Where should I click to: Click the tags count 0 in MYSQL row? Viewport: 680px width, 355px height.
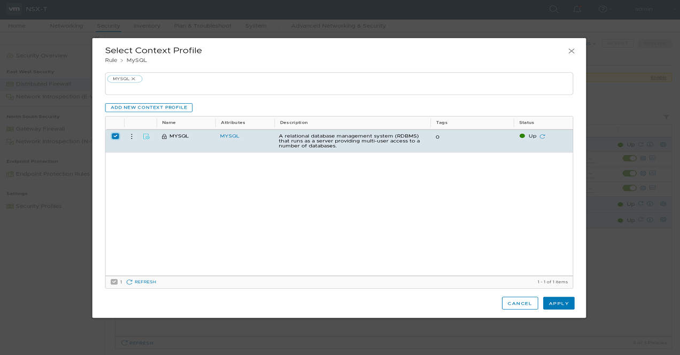tap(437, 137)
